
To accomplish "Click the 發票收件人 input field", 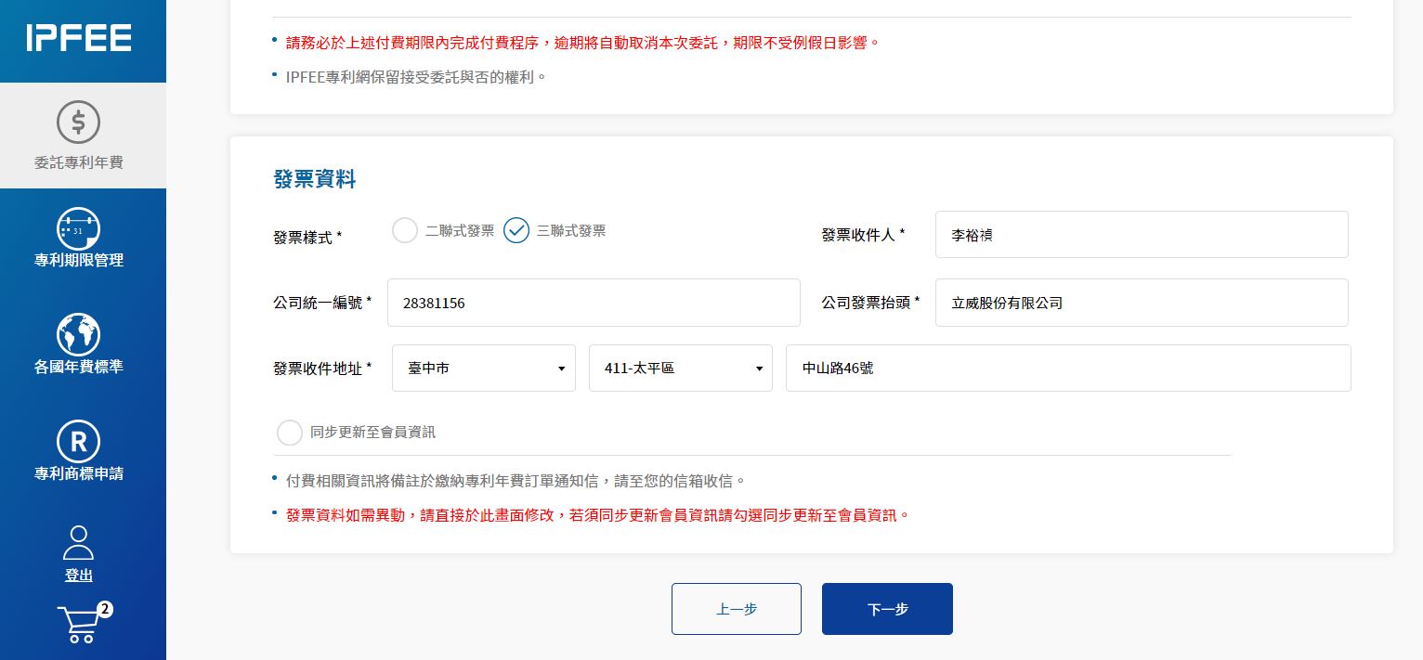I will [1142, 235].
